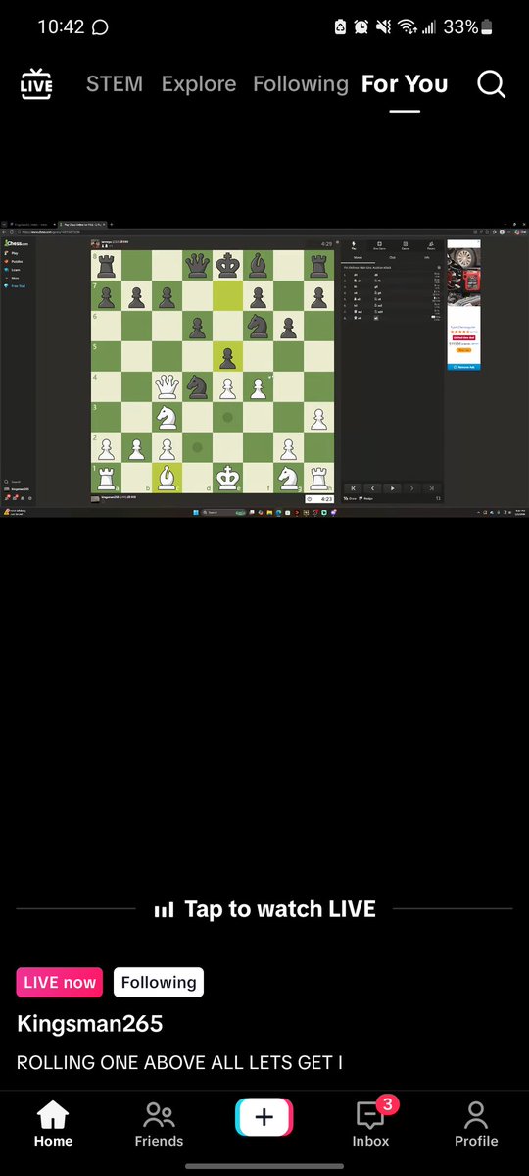Click the pink LIVE now badge
The height and width of the screenshot is (1176, 529).
click(60, 983)
